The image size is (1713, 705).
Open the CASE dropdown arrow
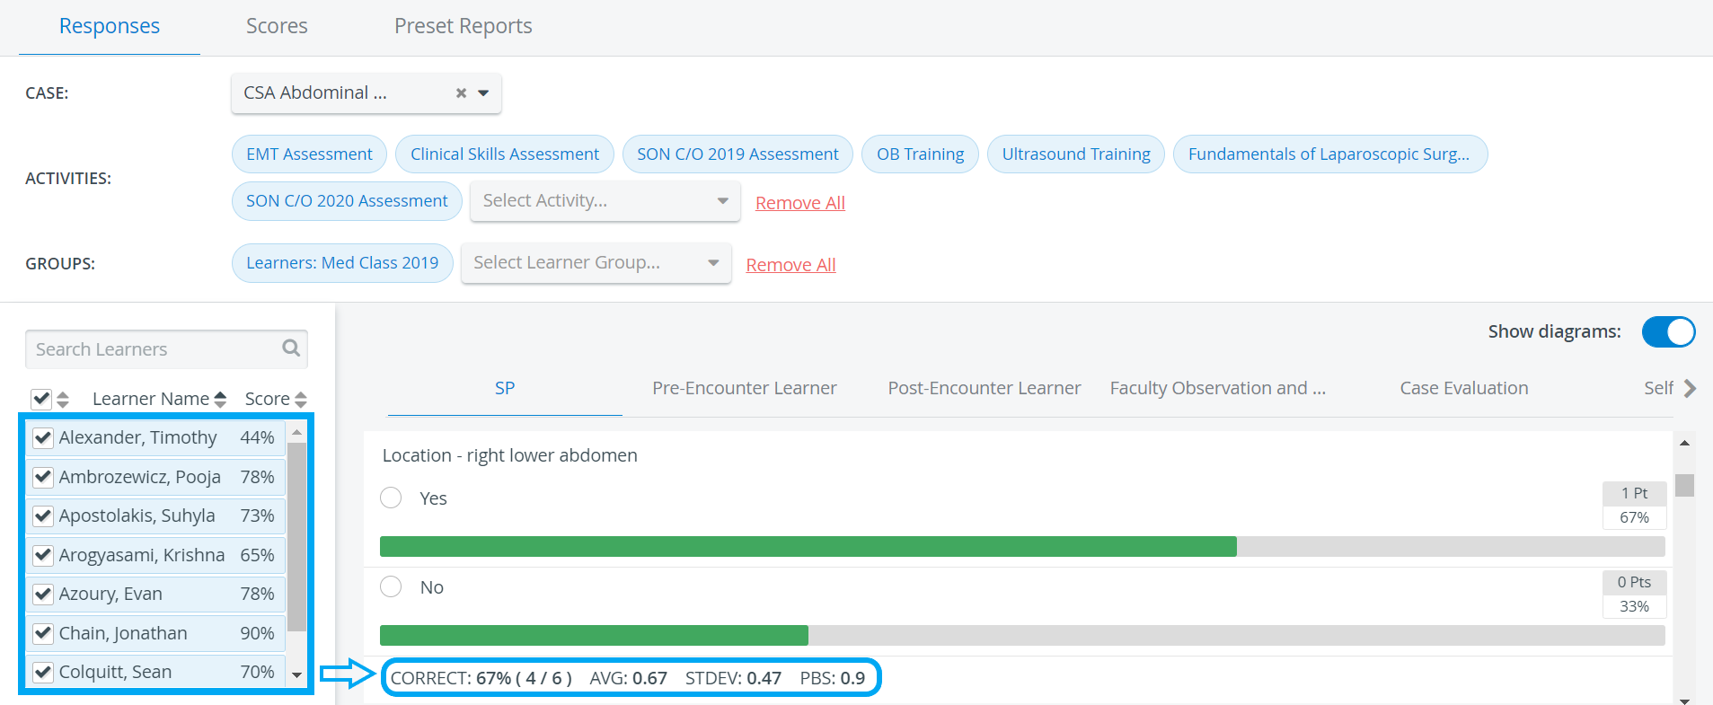pyautogui.click(x=483, y=93)
